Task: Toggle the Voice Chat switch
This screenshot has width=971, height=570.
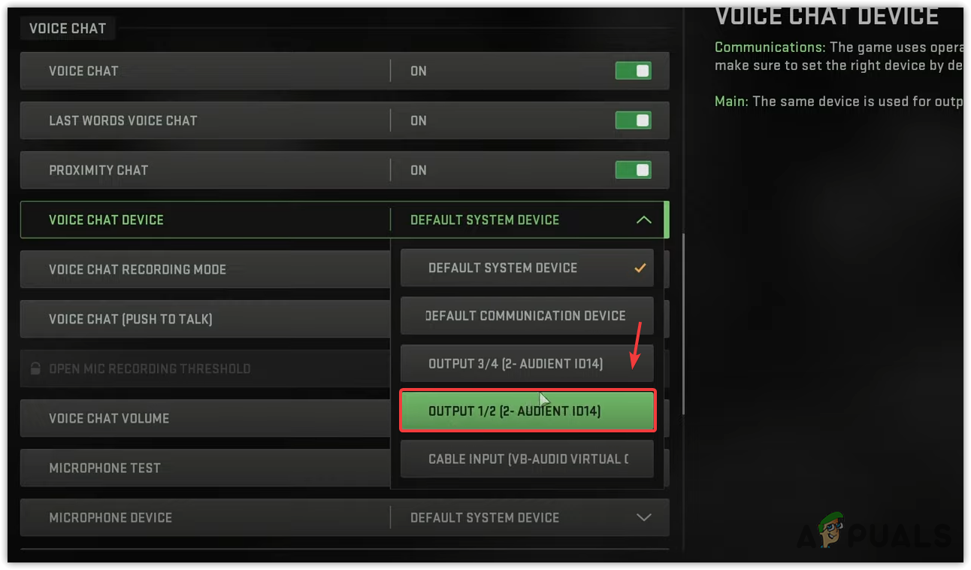Action: [x=633, y=71]
